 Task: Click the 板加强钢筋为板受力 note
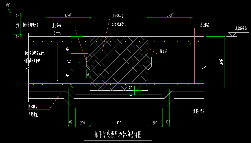(35, 53)
